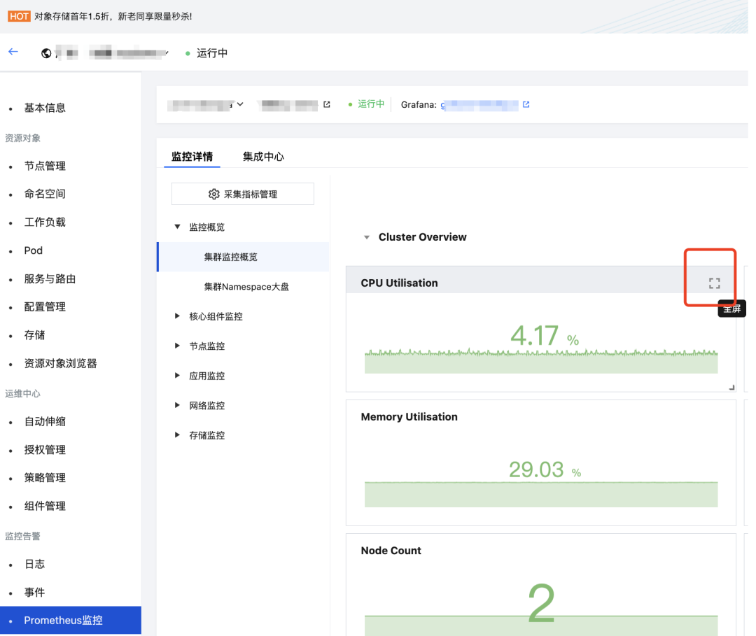Open 组件管理 in the sidebar

(45, 507)
